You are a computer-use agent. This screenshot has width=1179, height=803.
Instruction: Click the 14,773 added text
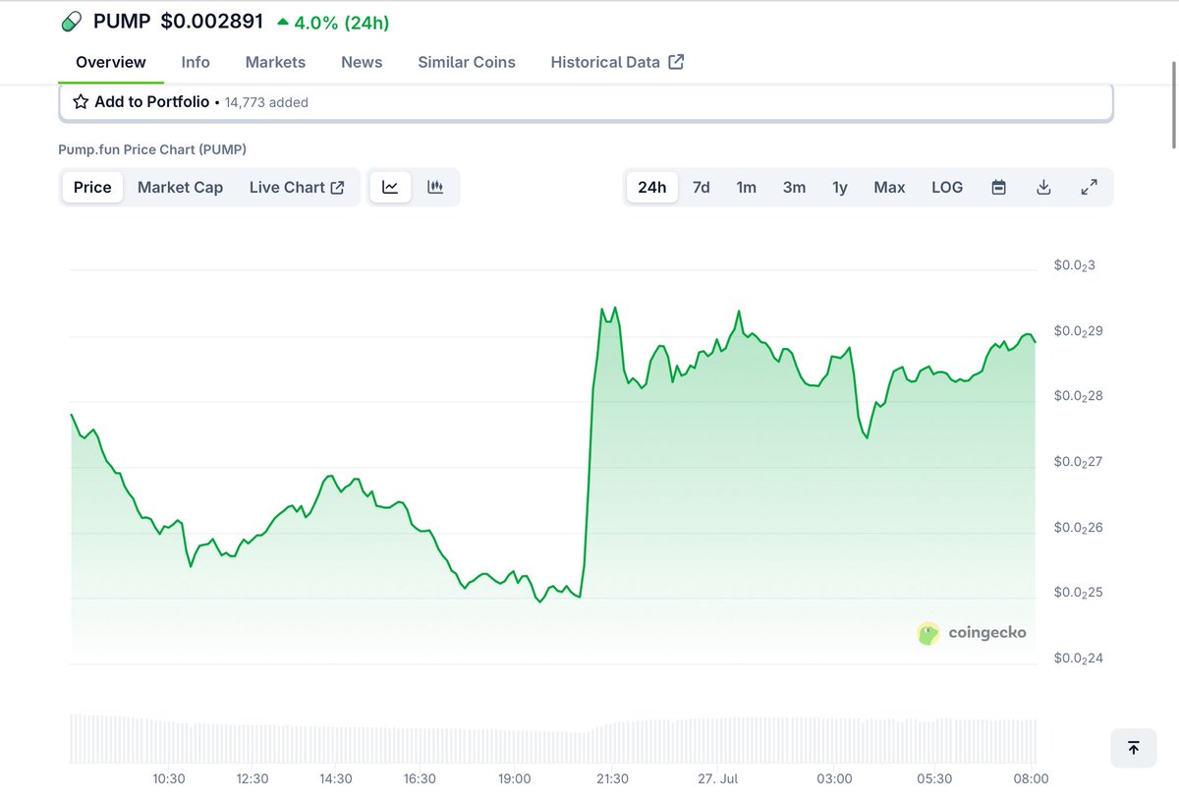(267, 102)
